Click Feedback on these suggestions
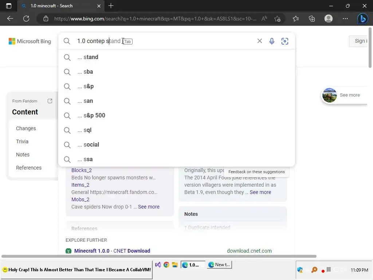The height and width of the screenshot is (280, 373). tap(256, 172)
